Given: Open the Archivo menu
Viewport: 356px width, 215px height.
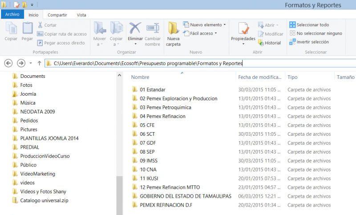Looking at the screenshot, I should [x=12, y=14].
